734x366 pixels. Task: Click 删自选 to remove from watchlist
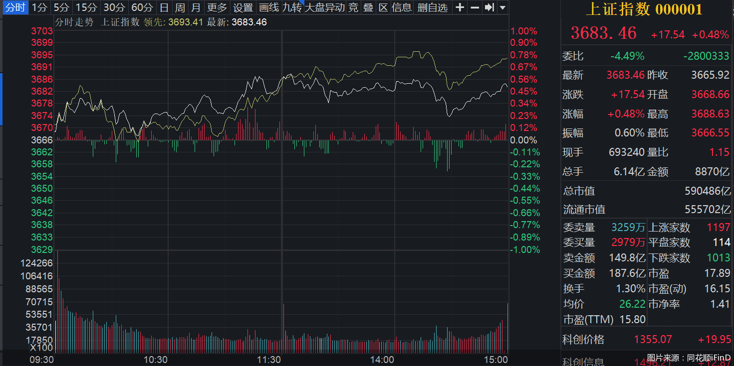[x=432, y=7]
